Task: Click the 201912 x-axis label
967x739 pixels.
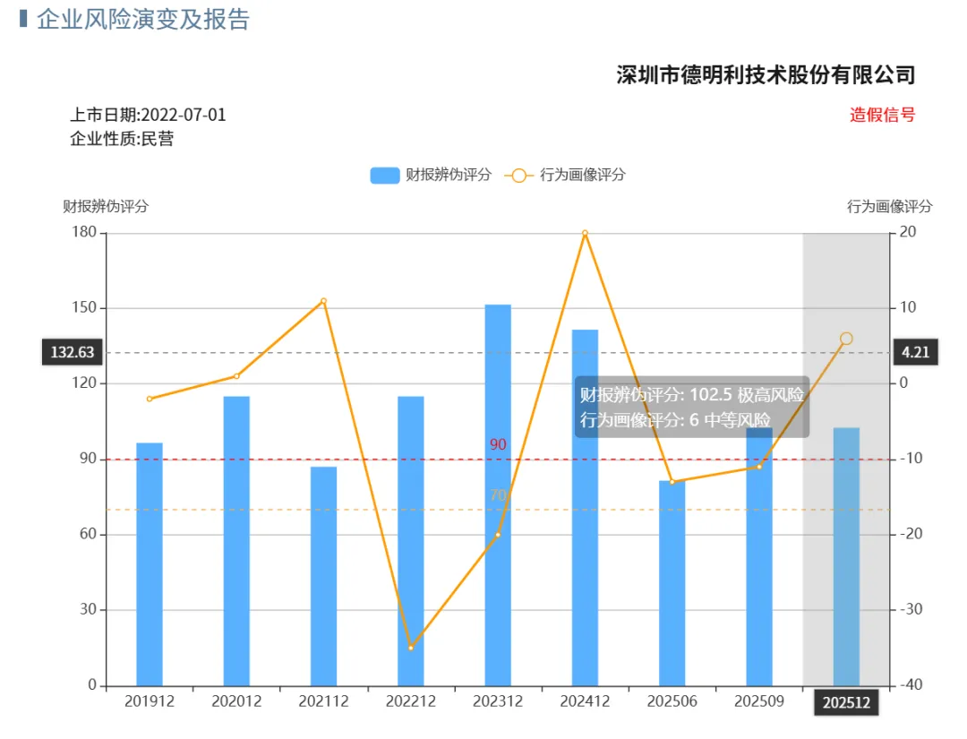Action: point(150,701)
